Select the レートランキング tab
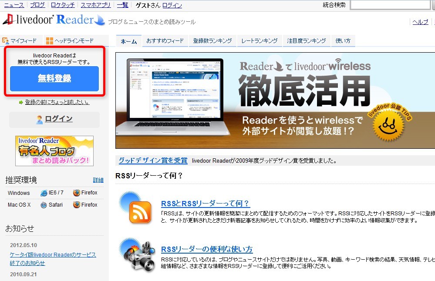The height and width of the screenshot is (281, 435). [x=260, y=41]
